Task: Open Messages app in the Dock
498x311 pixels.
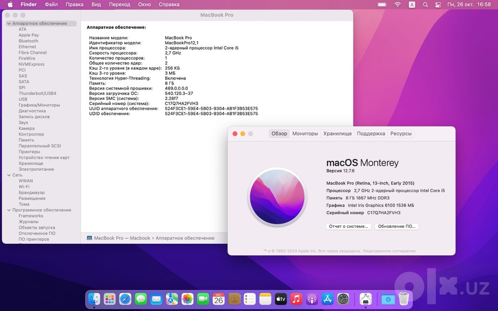Action: point(141,299)
